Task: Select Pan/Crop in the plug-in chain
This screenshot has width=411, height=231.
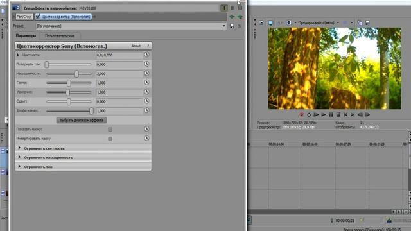Action: [x=24, y=17]
